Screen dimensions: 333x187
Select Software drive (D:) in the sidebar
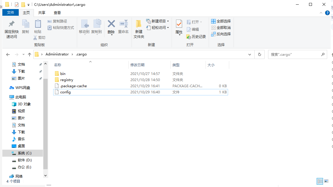tap(22, 160)
